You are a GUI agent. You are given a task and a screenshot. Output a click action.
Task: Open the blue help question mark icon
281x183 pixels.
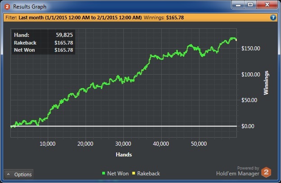[273, 18]
